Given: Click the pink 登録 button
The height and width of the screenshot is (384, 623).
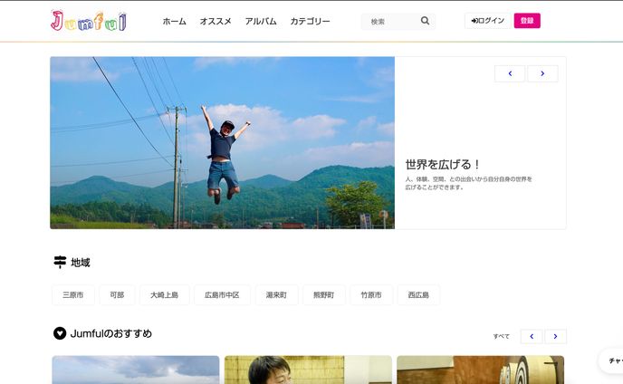Looking at the screenshot, I should (527, 21).
